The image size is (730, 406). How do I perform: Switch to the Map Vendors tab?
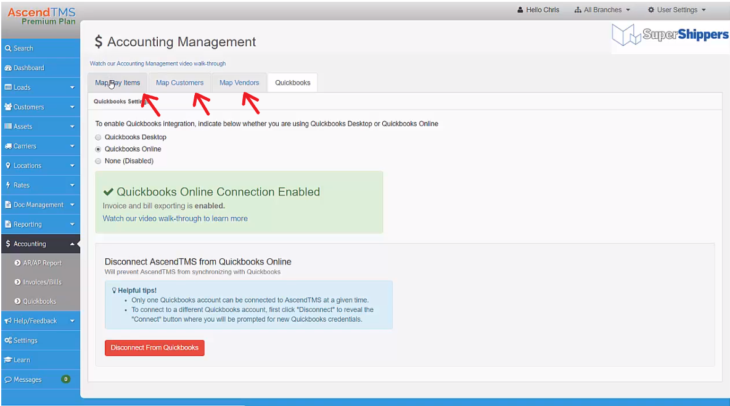tap(239, 83)
